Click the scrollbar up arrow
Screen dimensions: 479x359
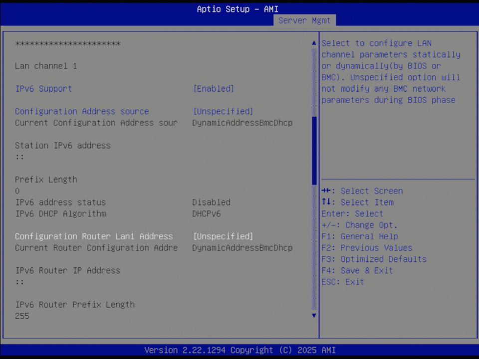(314, 42)
